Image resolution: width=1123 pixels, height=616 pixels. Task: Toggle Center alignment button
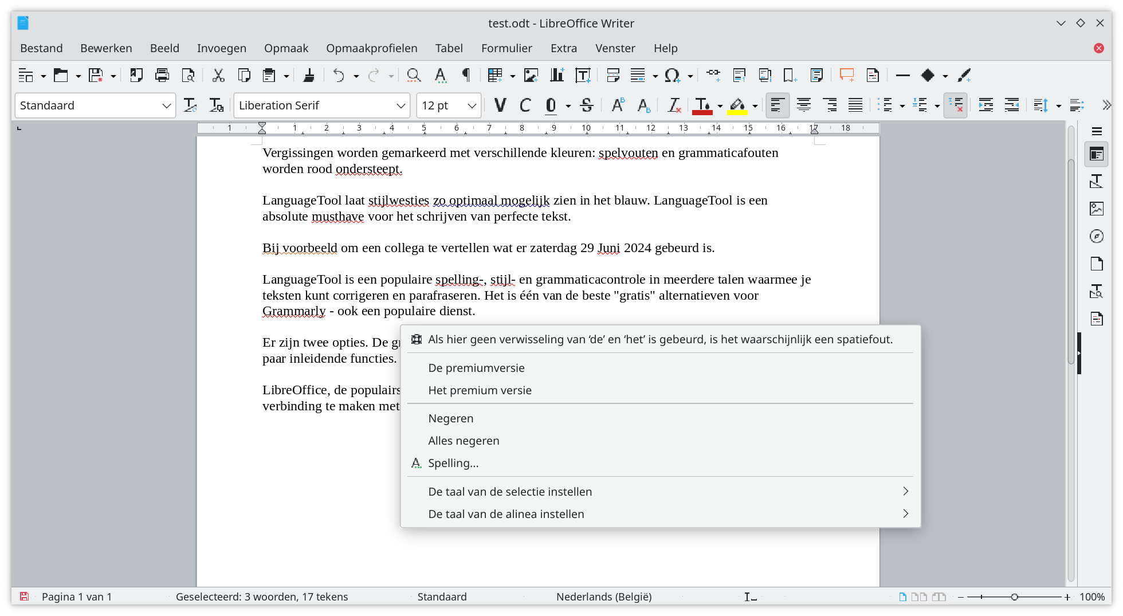pos(804,105)
